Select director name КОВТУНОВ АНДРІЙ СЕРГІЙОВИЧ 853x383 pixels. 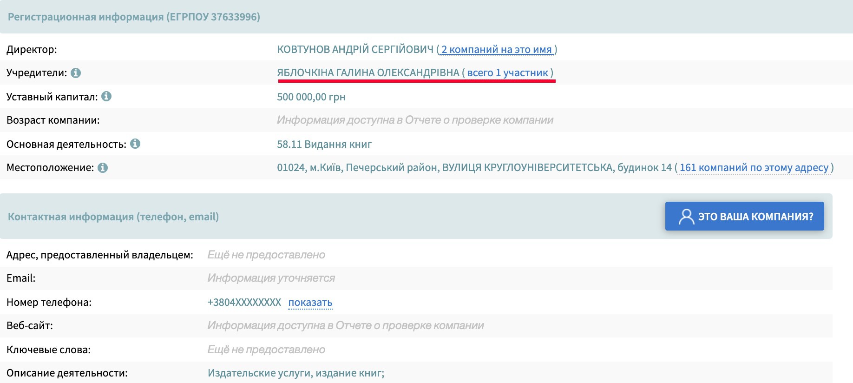click(355, 50)
